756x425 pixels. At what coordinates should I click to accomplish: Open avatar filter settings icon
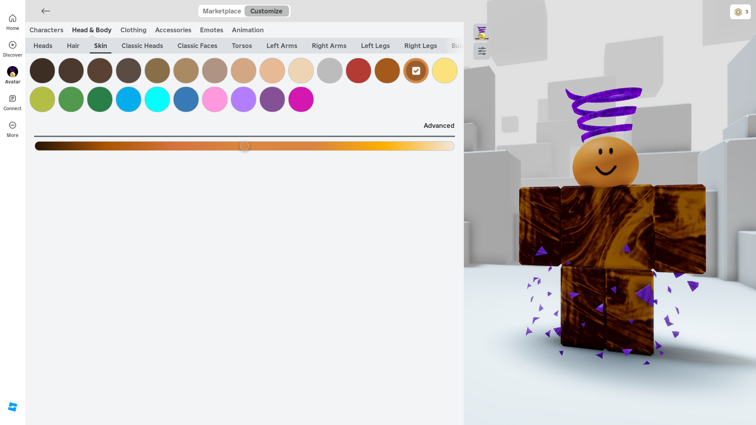482,51
